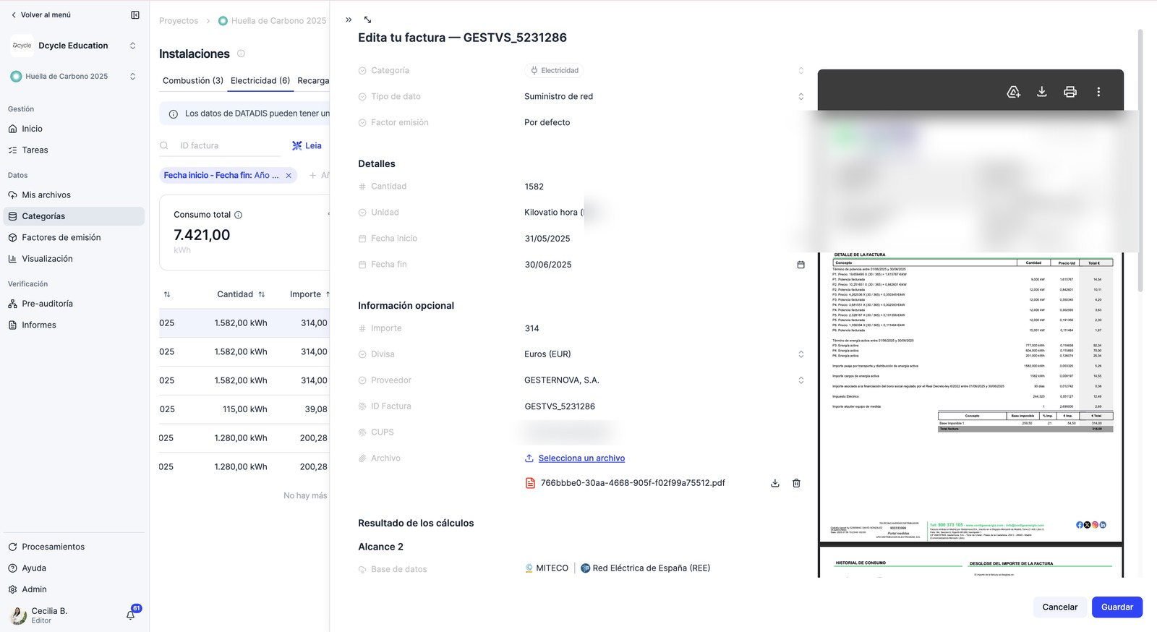Open notifications bell
The height and width of the screenshot is (632, 1157).
131,615
